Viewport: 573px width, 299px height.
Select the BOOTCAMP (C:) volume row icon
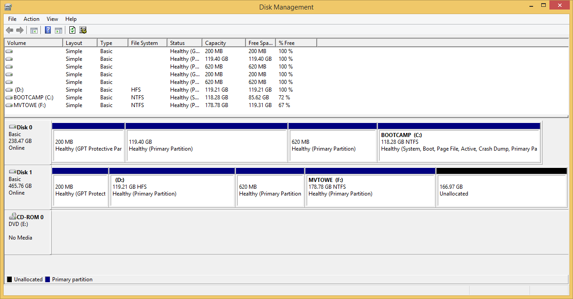(x=9, y=98)
